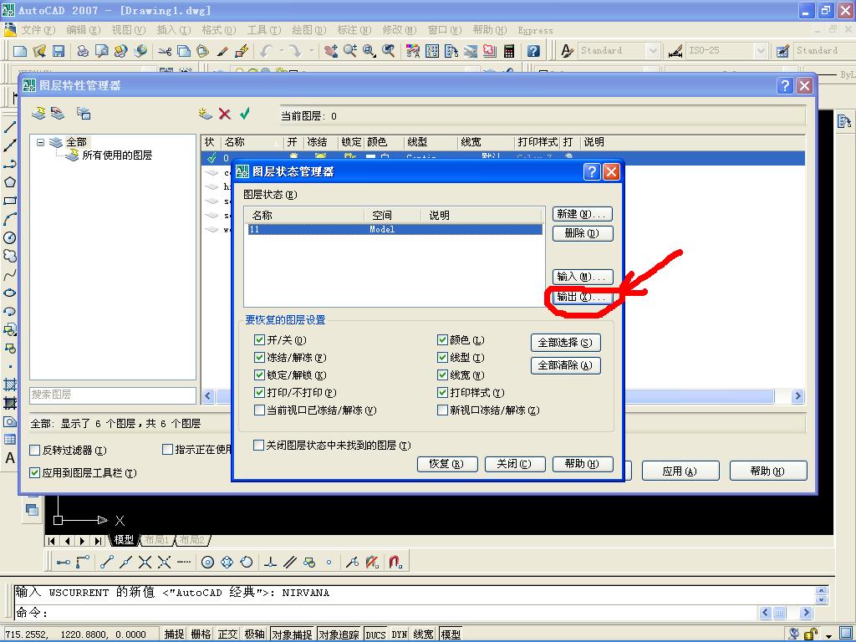Select the Rectangle draw tool
The height and width of the screenshot is (642, 856).
tap(10, 201)
